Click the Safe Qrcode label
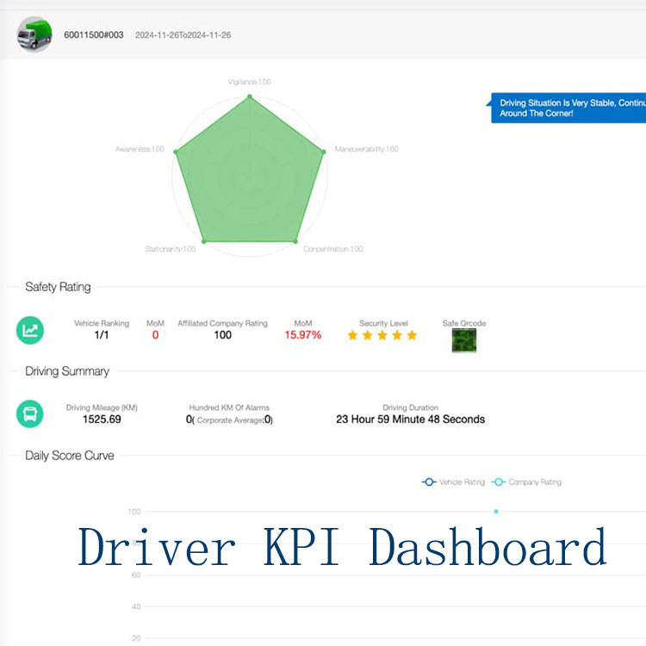The width and height of the screenshot is (646, 646). click(464, 323)
